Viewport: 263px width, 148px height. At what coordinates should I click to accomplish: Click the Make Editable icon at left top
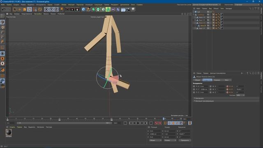pos(2,16)
